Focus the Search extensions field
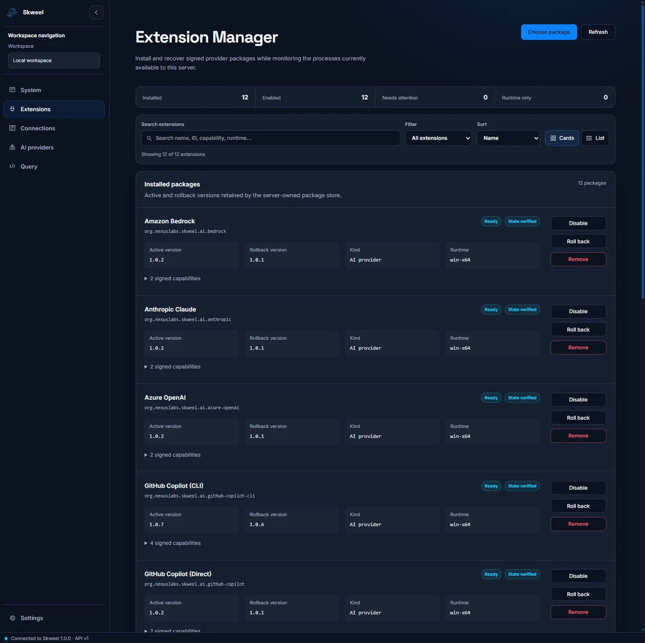This screenshot has height=643, width=645. coord(270,138)
